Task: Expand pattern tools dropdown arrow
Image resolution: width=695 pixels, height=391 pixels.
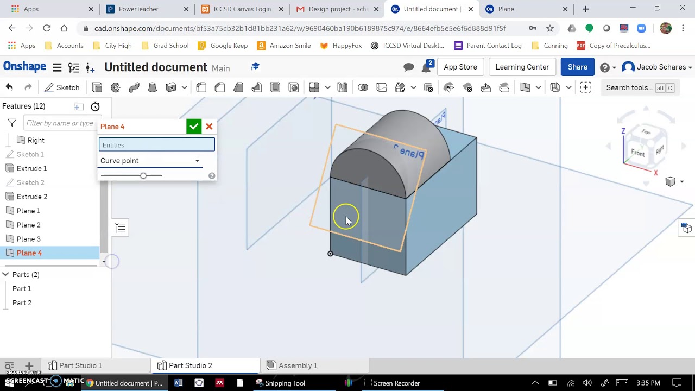Action: (328, 87)
